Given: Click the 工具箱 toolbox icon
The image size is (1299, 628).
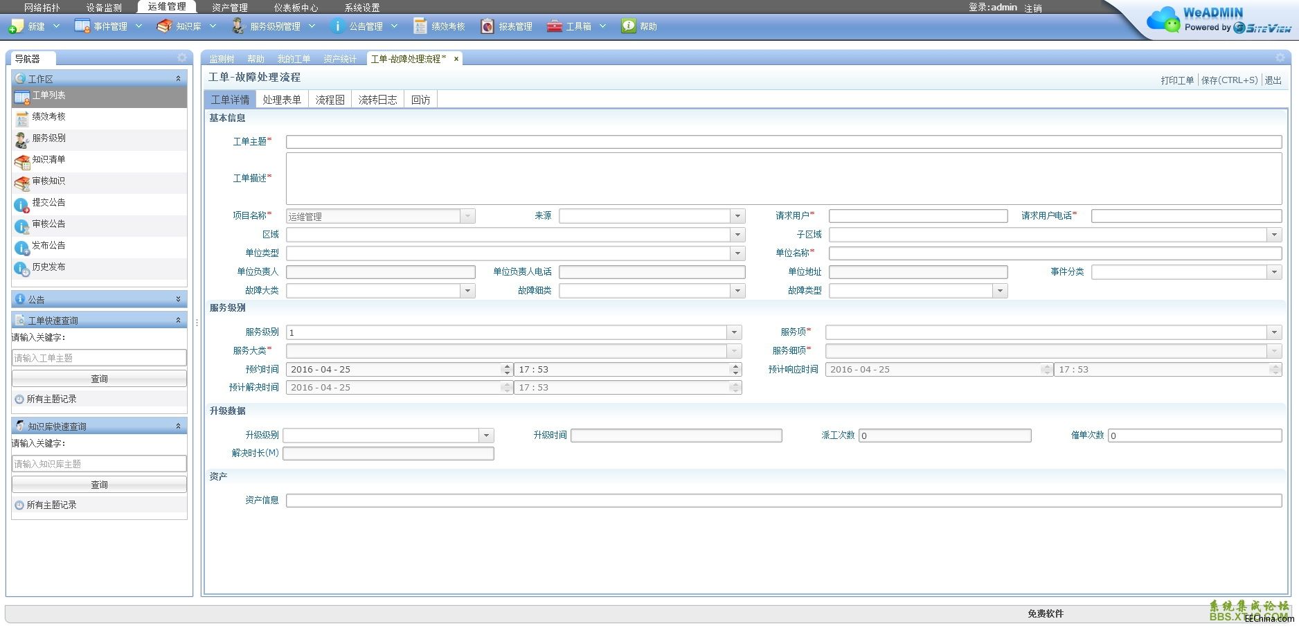Looking at the screenshot, I should click(554, 26).
